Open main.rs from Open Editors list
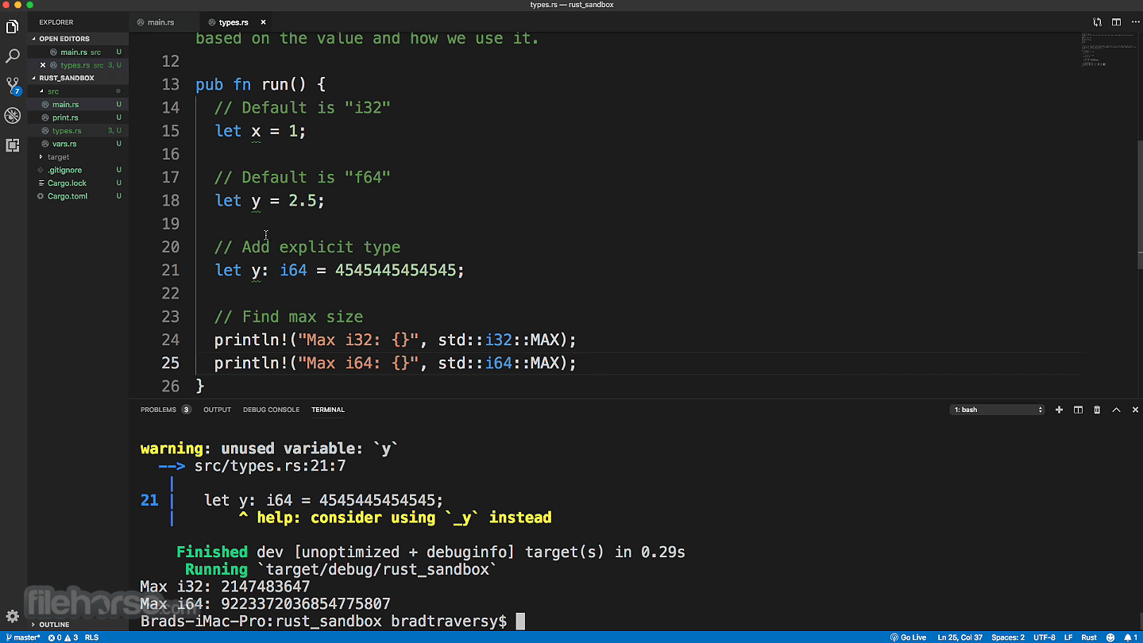Viewport: 1143px width, 643px height. (x=78, y=52)
